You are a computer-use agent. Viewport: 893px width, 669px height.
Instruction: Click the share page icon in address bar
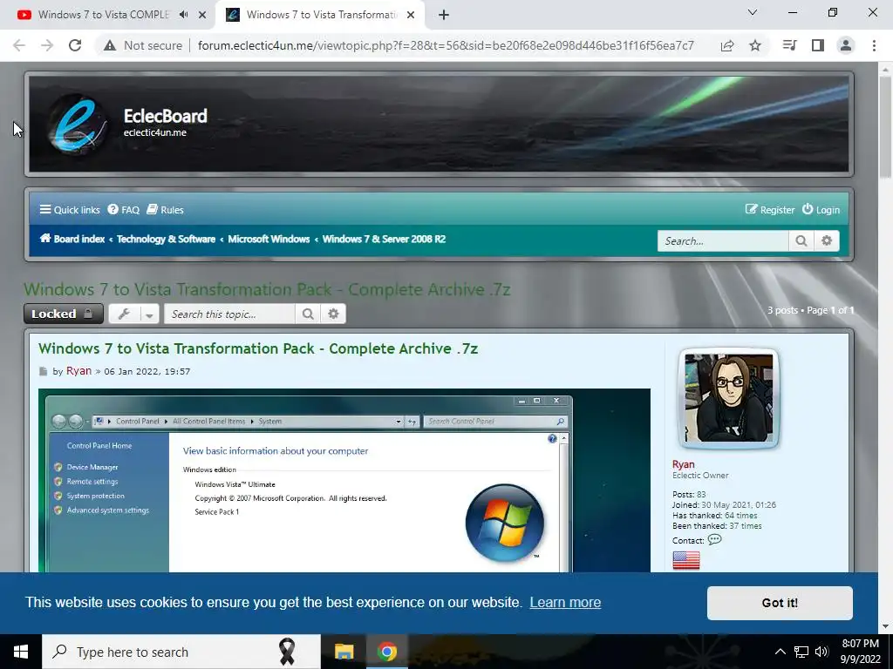(727, 45)
